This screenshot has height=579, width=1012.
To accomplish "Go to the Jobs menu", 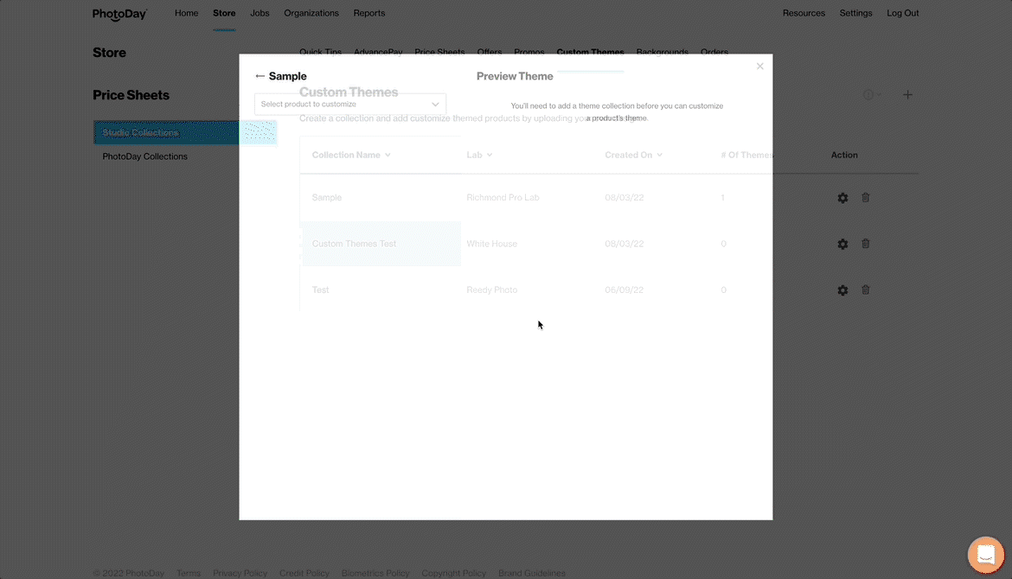I will (x=259, y=13).
